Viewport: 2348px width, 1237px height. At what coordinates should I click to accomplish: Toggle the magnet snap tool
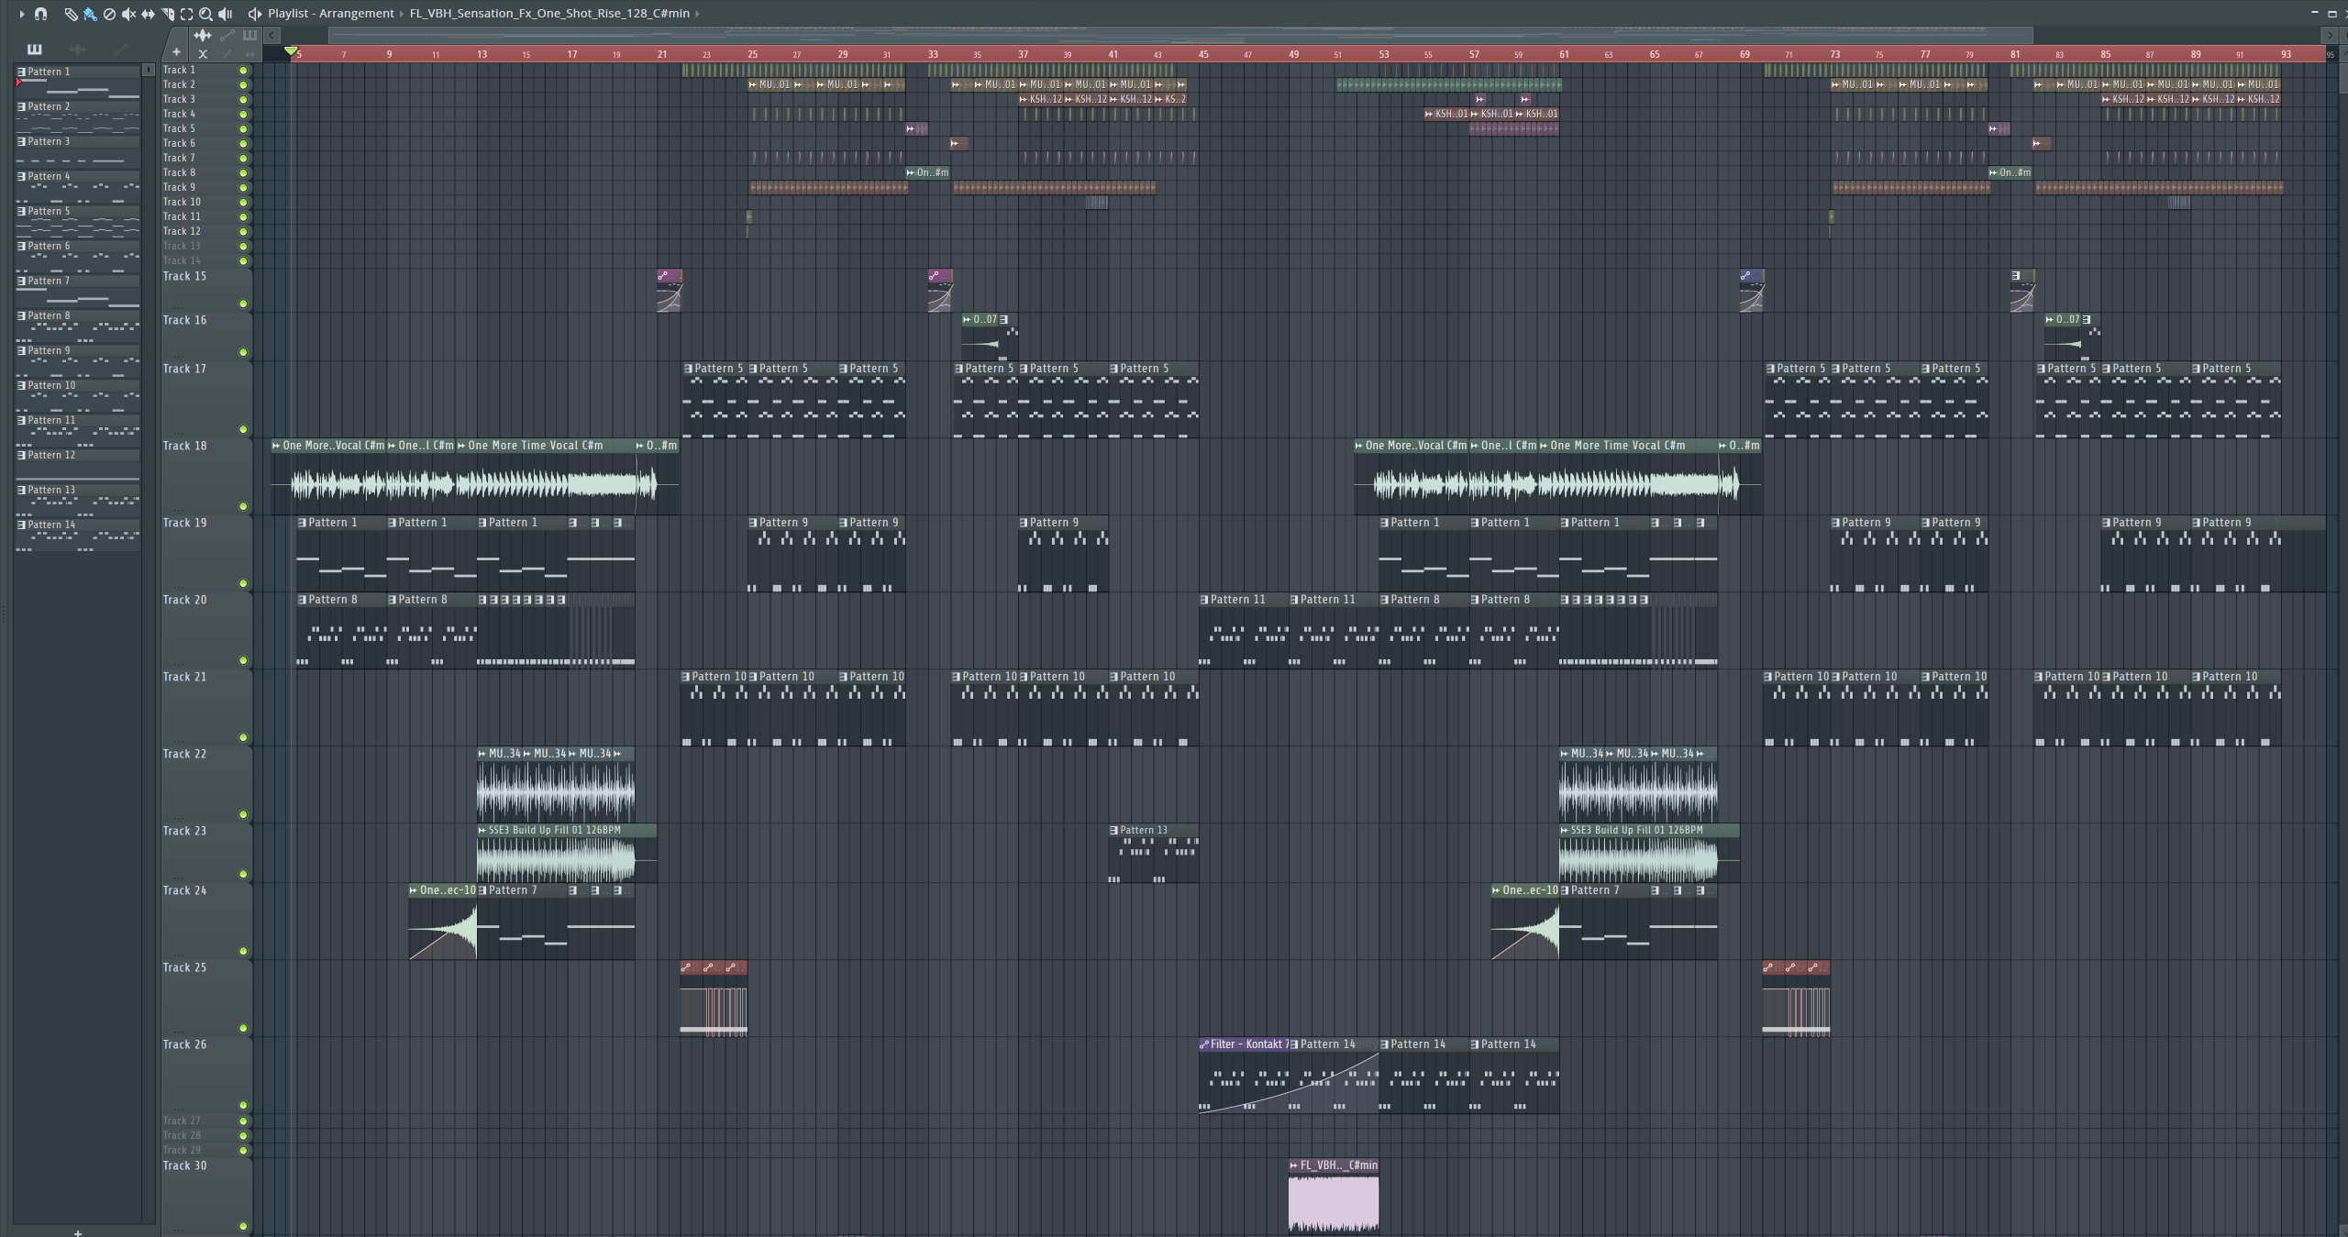40,14
